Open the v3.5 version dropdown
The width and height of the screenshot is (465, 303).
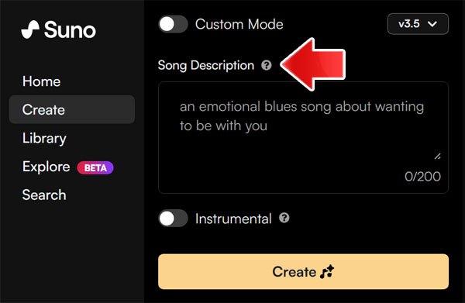pyautogui.click(x=418, y=24)
